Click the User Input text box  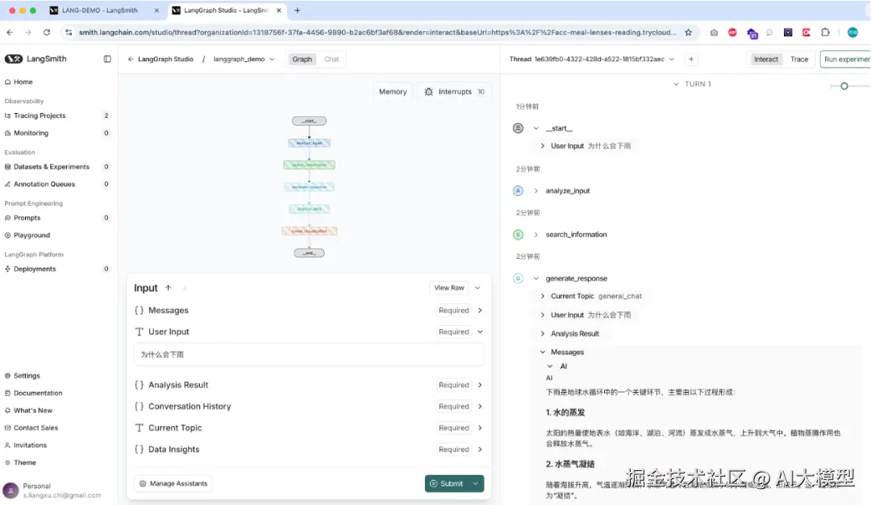tap(309, 354)
